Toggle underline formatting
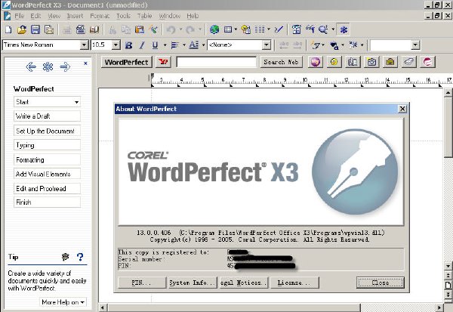453x312 pixels. (155, 45)
